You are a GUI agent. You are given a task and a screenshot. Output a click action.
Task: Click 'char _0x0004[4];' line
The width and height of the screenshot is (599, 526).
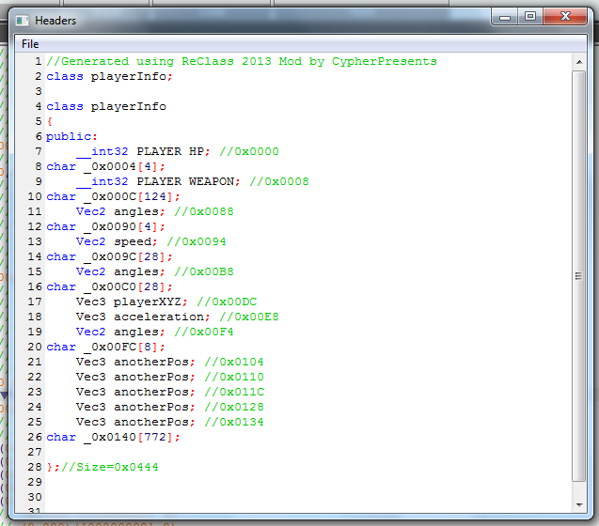[105, 166]
